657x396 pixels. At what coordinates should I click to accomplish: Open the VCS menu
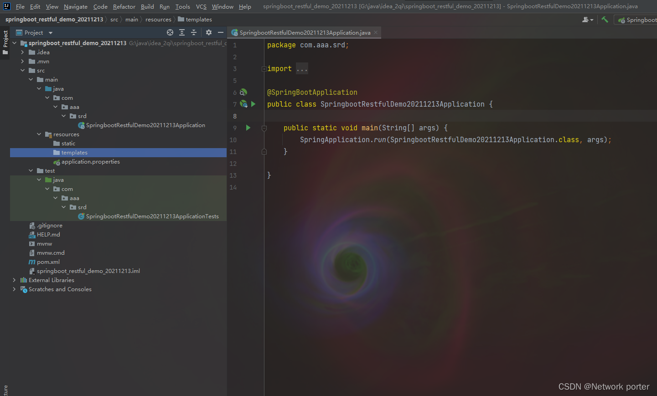[x=201, y=6]
